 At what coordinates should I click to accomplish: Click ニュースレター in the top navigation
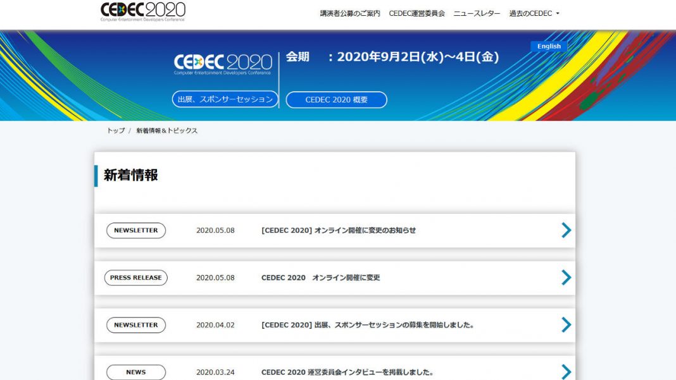(475, 13)
